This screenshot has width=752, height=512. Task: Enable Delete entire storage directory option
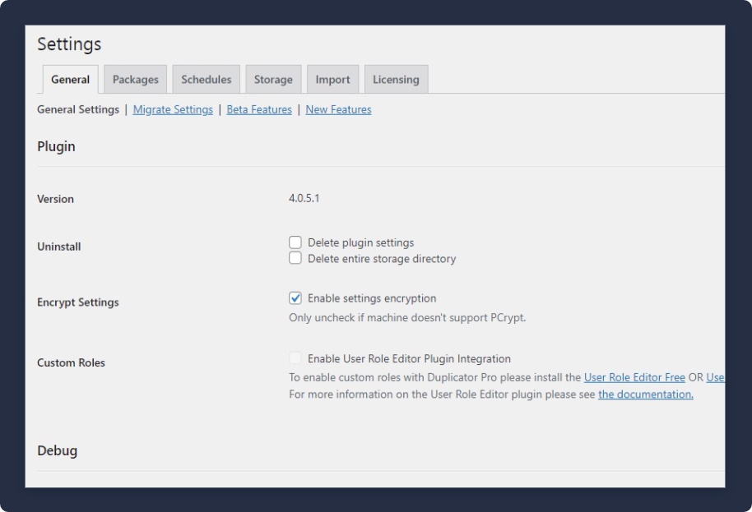point(295,258)
